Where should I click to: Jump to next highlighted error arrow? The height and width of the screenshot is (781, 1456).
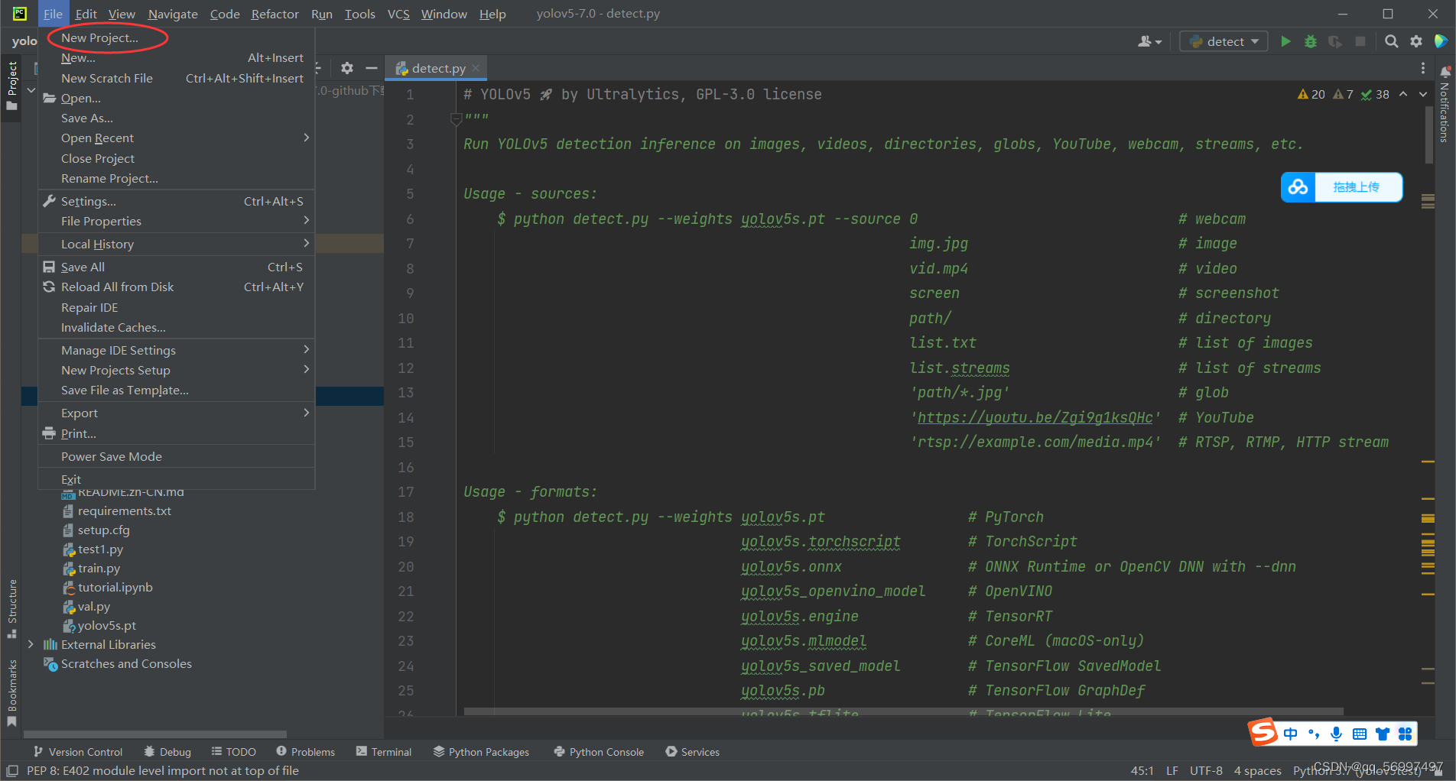[1423, 94]
